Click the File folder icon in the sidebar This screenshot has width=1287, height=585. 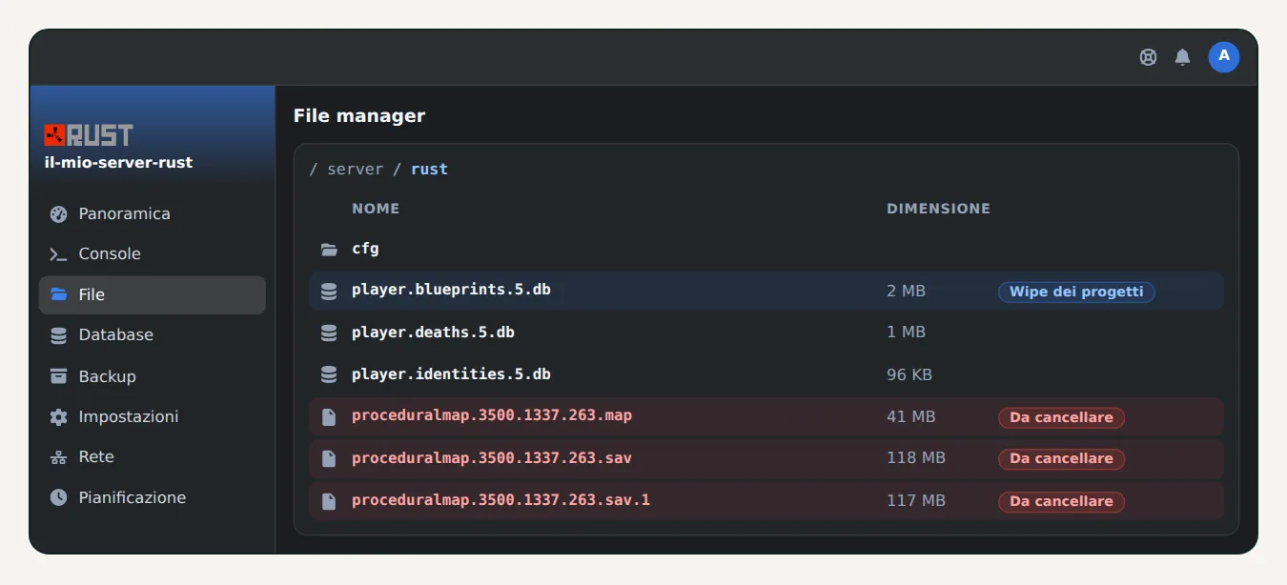tap(59, 294)
